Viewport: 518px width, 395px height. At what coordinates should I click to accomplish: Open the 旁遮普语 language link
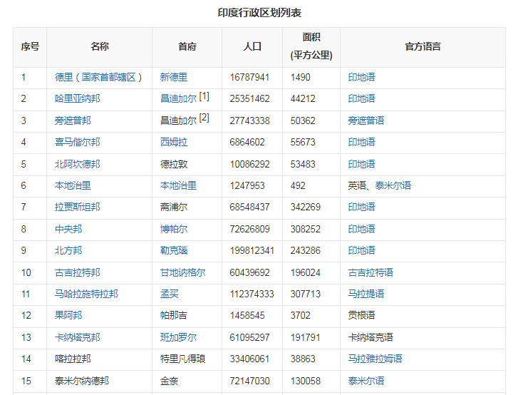click(x=366, y=120)
